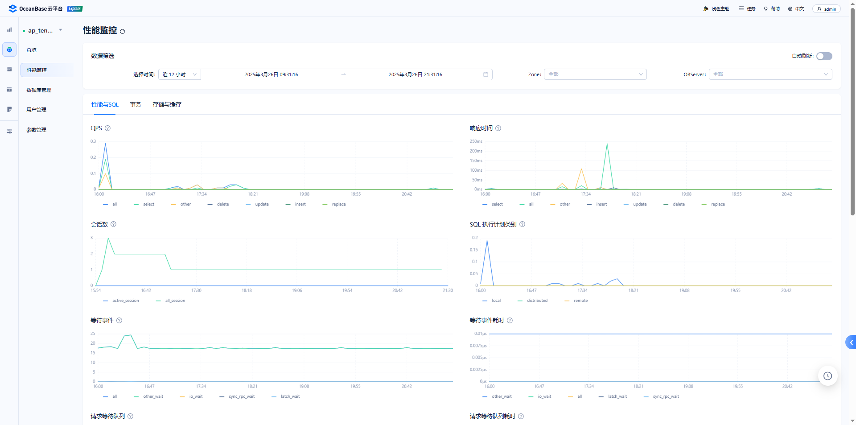Open the fifth icon in the left rail
This screenshot has width=856, height=425.
click(9, 109)
